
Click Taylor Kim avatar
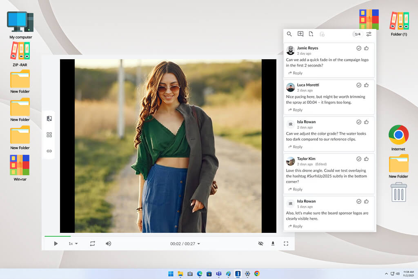[x=290, y=161]
